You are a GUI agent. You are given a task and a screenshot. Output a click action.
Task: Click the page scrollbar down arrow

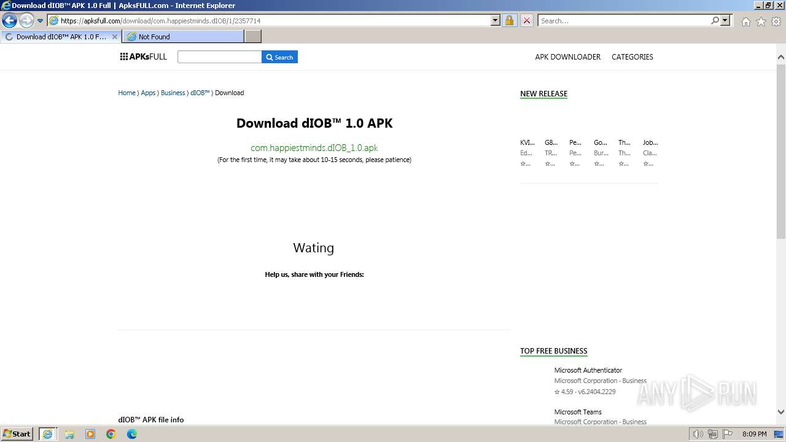(x=780, y=413)
